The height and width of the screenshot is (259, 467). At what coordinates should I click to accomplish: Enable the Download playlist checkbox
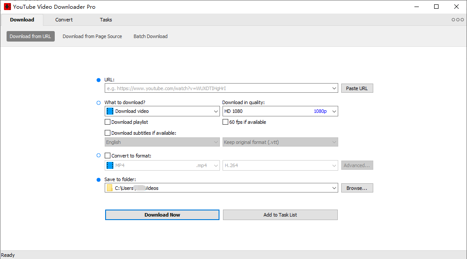(108, 122)
